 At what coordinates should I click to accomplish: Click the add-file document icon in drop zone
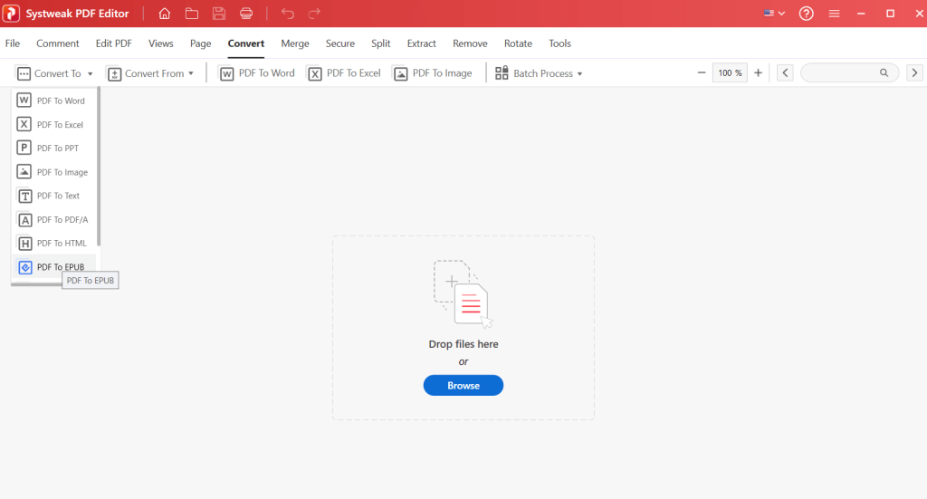coord(463,293)
